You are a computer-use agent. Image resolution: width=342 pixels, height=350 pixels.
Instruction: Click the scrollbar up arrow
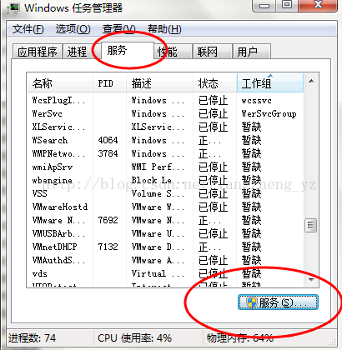[x=311, y=81]
